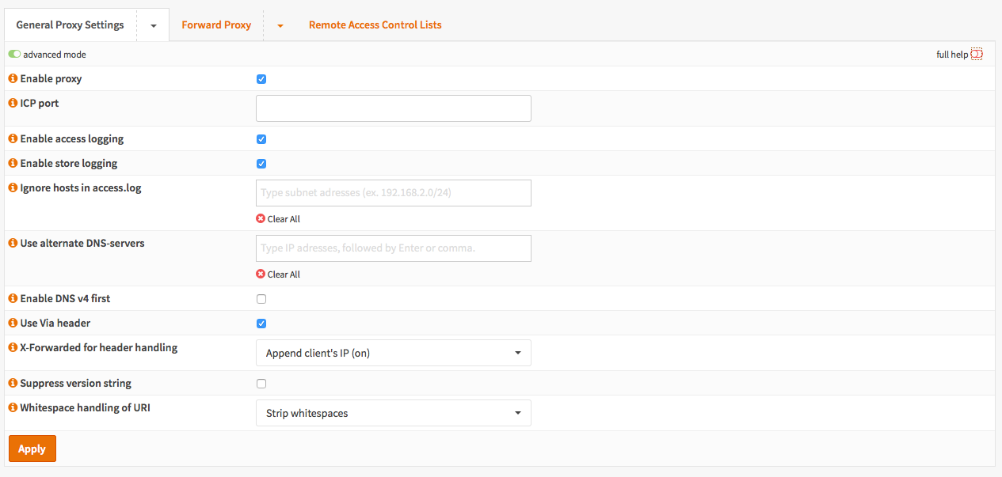Show help for Enable access logging

[x=13, y=139]
